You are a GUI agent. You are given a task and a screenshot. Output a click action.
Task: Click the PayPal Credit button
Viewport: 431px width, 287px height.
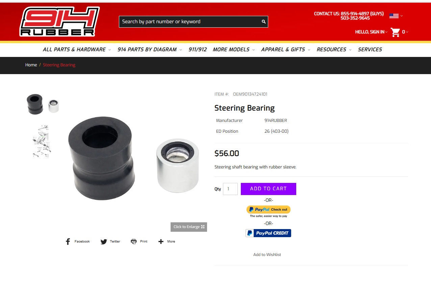pyautogui.click(x=268, y=233)
